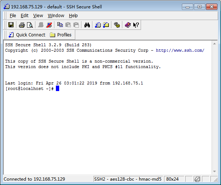Click the application icon in the title bar
The width and height of the screenshot is (221, 185).
pyautogui.click(x=7, y=7)
